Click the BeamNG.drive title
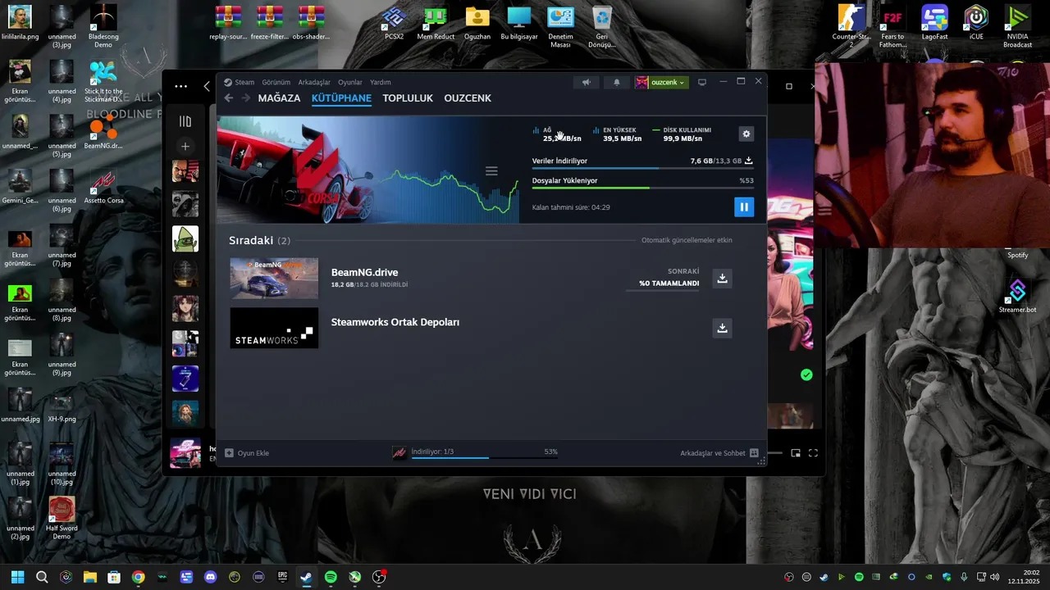 pyautogui.click(x=364, y=272)
